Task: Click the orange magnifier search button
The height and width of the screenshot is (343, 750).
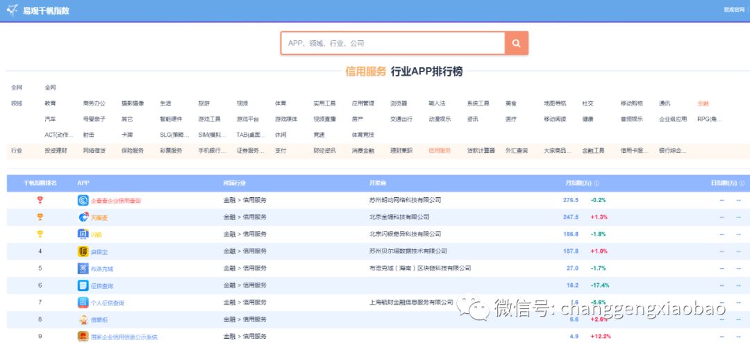Action: tap(516, 43)
